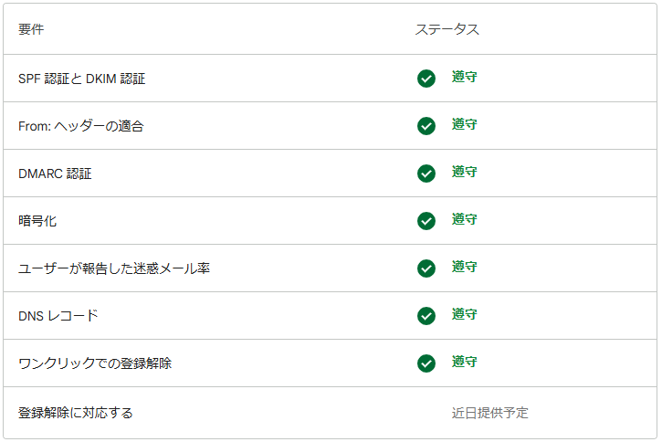Click the ワンクリックでの登録解除 requirement label
The image size is (662, 442).
(x=95, y=363)
